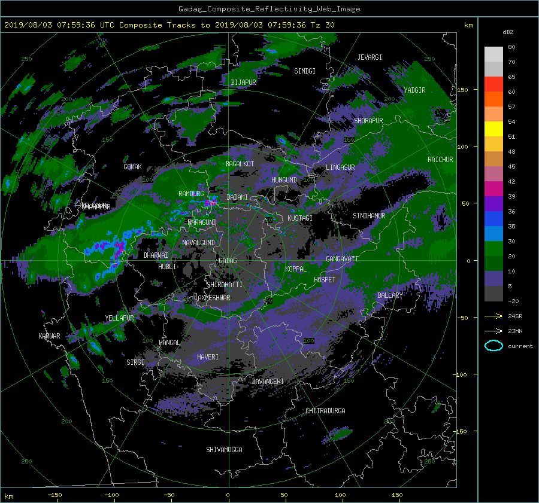Click the 150 tick on the right km axis

point(462,90)
